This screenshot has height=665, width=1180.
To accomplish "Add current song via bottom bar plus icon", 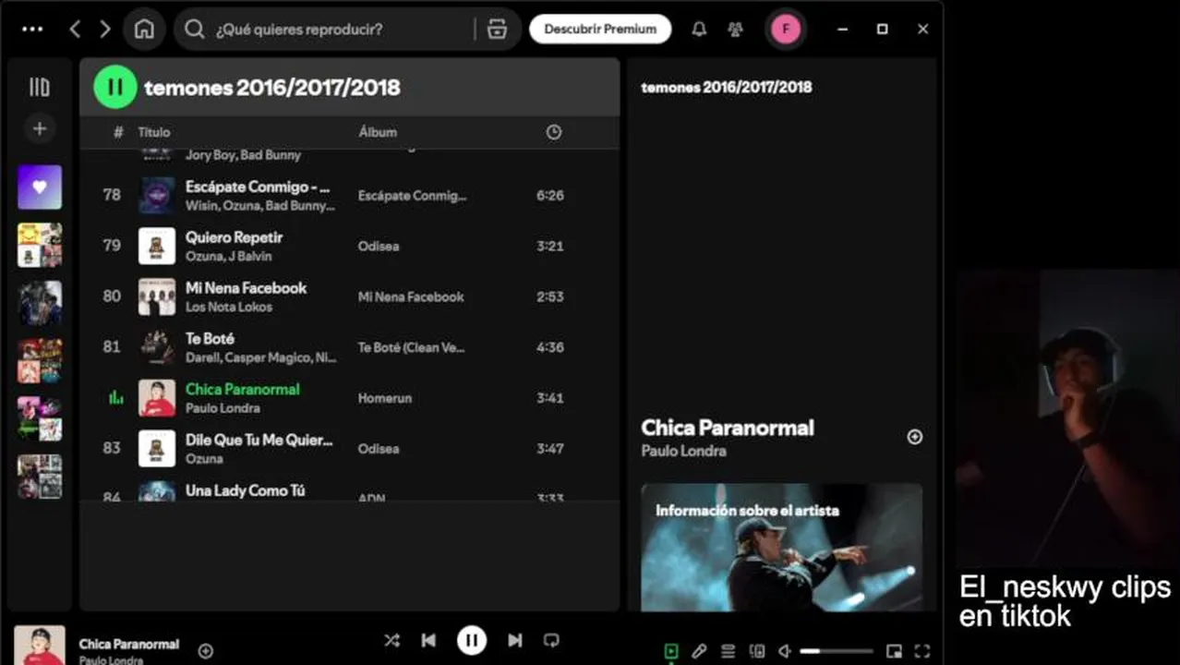I will coord(206,651).
